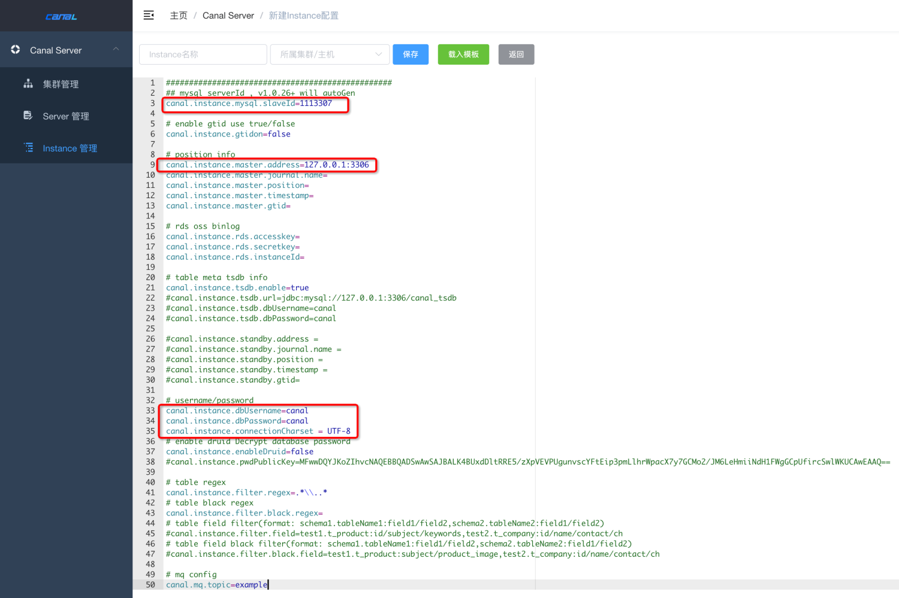Open the 所属集群/主机 dropdown

(330, 54)
